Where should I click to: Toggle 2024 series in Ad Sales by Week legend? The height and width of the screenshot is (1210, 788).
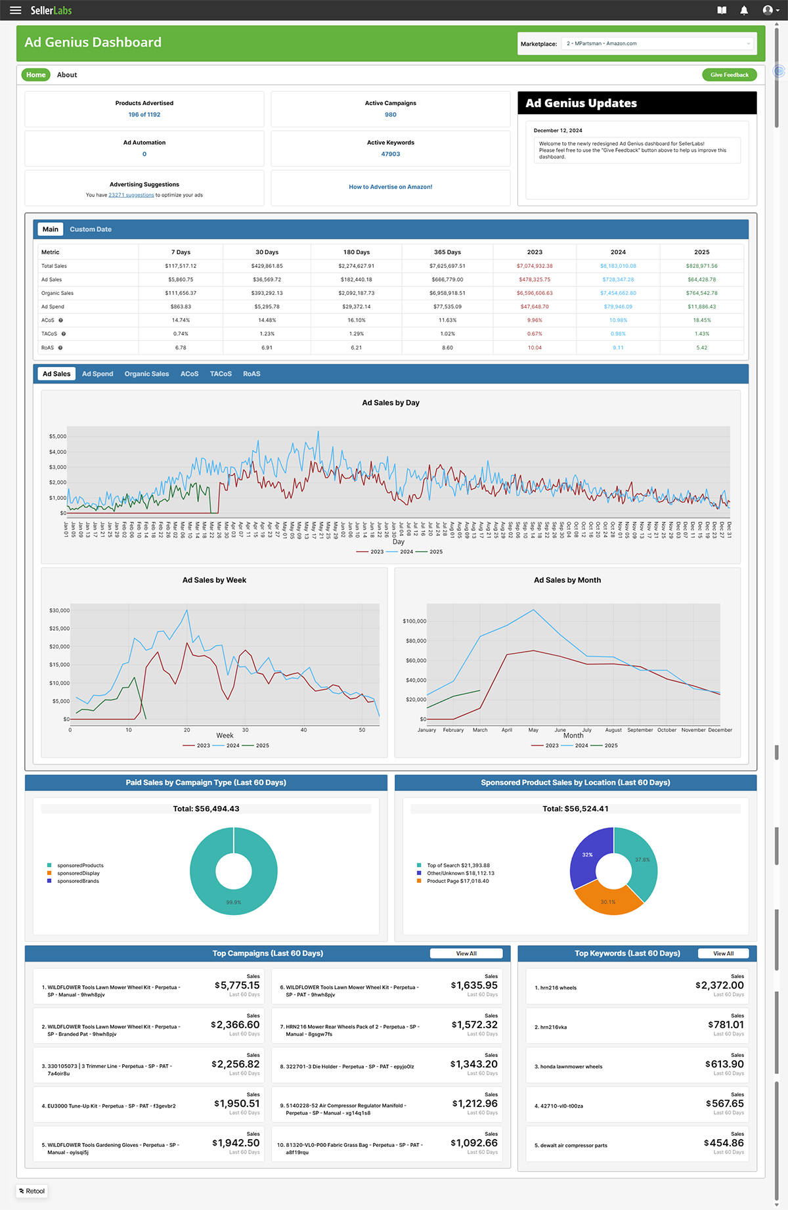[226, 746]
